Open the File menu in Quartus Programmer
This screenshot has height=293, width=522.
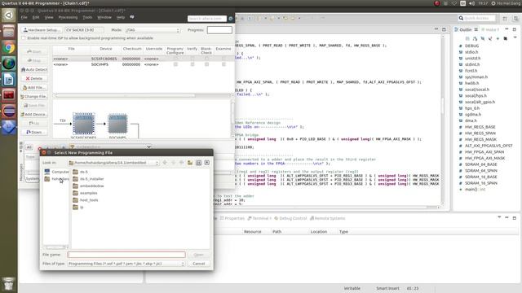coord(24,17)
